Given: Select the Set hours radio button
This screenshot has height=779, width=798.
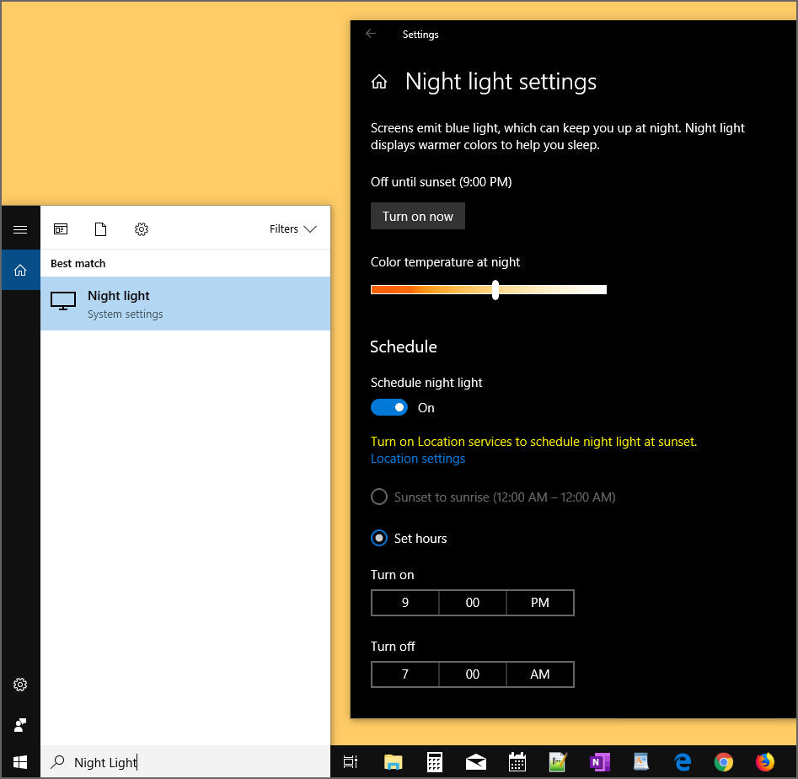Looking at the screenshot, I should [x=379, y=538].
